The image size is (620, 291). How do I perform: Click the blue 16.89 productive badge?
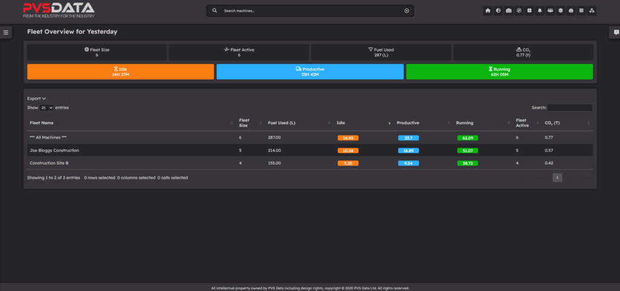(409, 151)
